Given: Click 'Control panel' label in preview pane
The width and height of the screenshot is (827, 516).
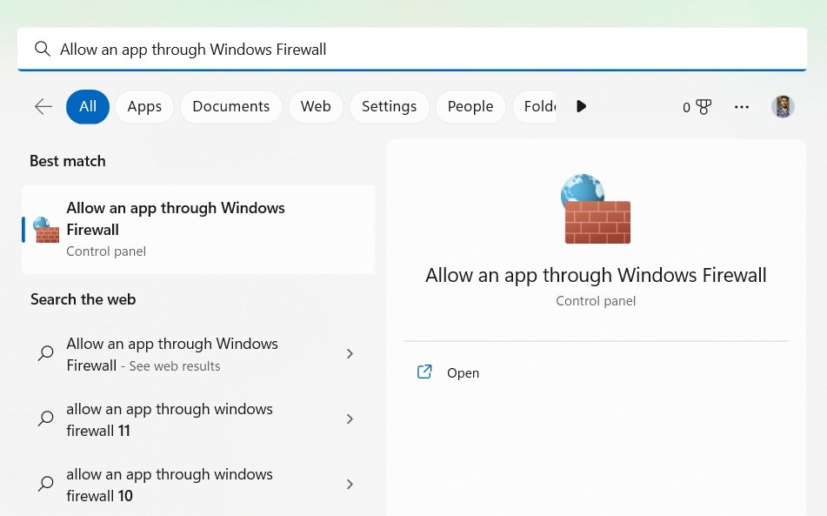Looking at the screenshot, I should tap(596, 301).
